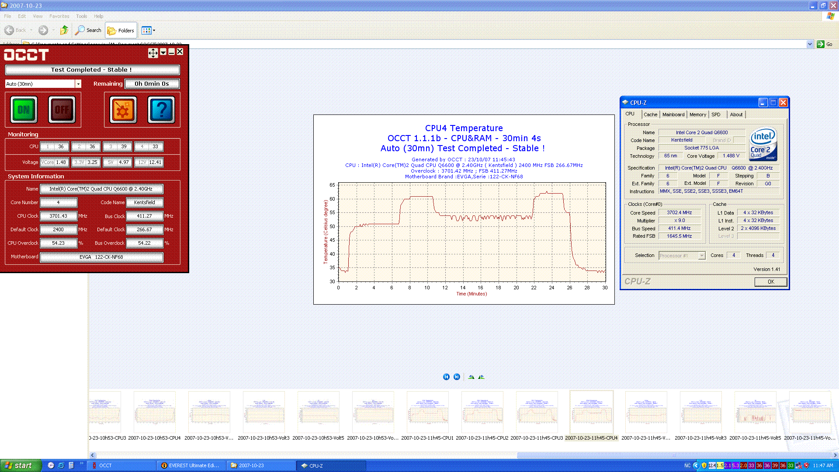839x472 pixels.
Task: Select thumbnail 2007-10-23-10h53-CPU4
Action: click(154, 415)
